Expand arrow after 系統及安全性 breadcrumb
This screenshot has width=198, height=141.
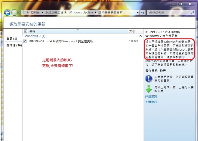click(66, 12)
